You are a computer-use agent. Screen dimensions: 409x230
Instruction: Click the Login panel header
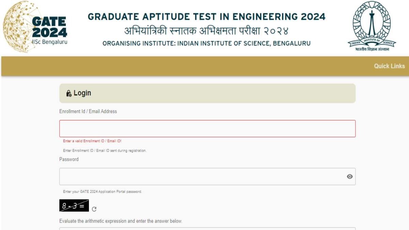coord(207,93)
